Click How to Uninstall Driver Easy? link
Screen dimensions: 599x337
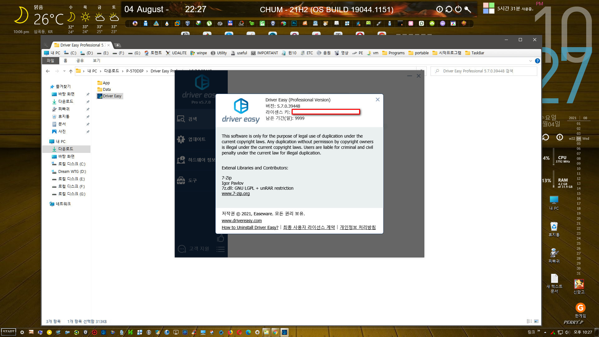pos(250,227)
